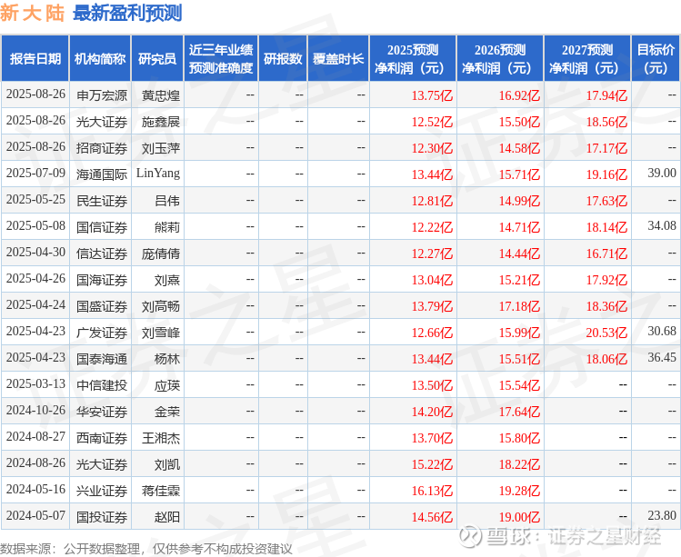Click 19.00亿 forecast value
The height and width of the screenshot is (557, 681).
click(519, 517)
